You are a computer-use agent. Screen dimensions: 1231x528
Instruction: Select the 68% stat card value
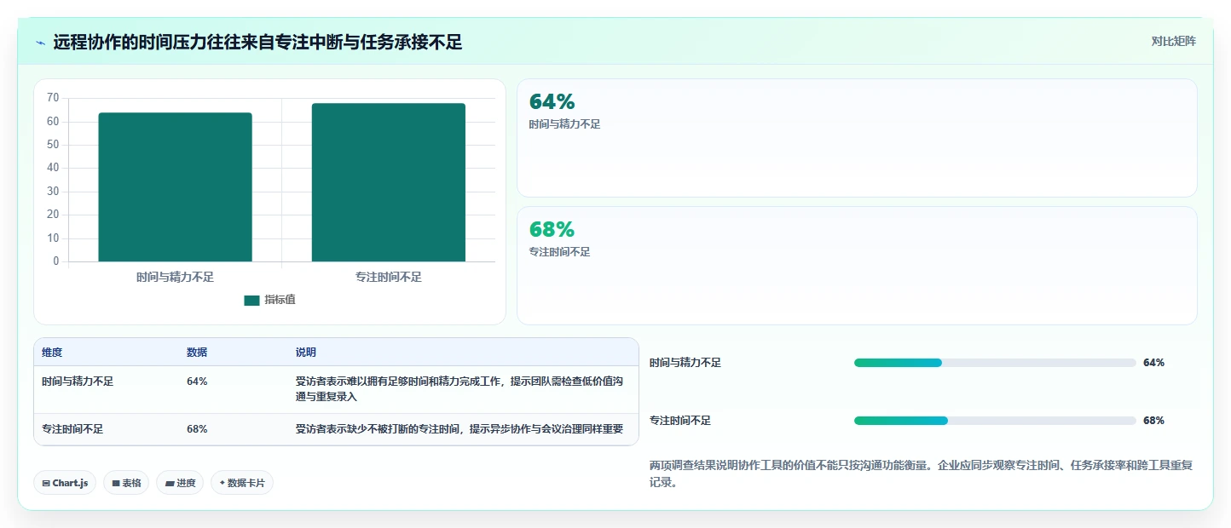pos(552,229)
